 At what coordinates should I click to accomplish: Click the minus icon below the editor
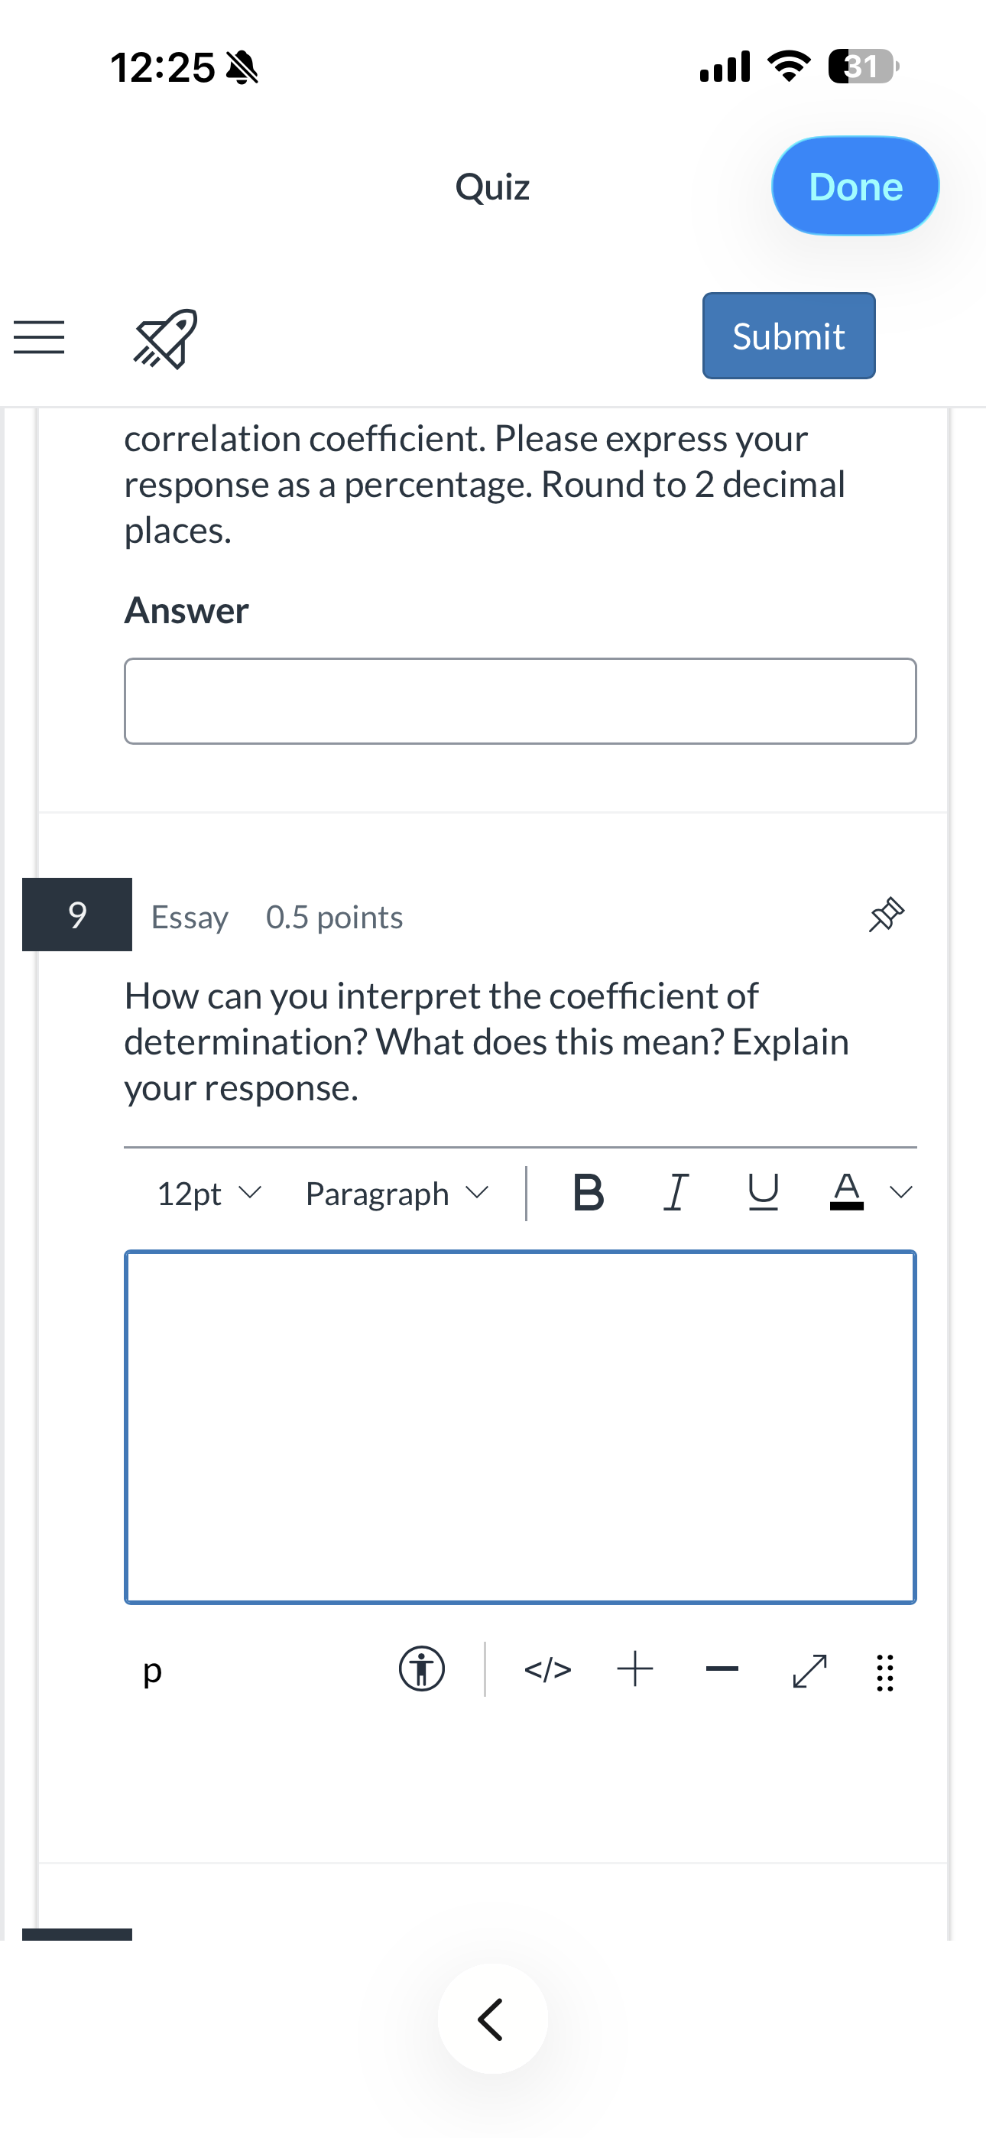pyautogui.click(x=722, y=1668)
